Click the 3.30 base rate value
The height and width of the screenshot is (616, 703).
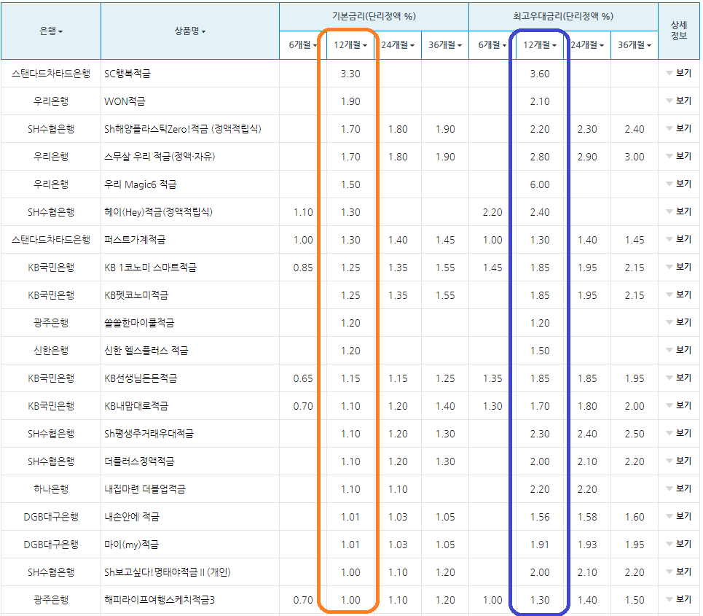tap(350, 74)
